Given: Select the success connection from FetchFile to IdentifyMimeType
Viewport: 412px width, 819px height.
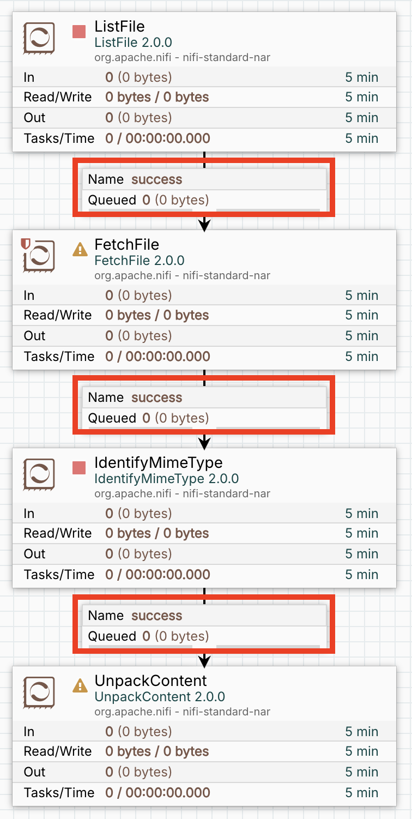Looking at the screenshot, I should click(x=204, y=398).
